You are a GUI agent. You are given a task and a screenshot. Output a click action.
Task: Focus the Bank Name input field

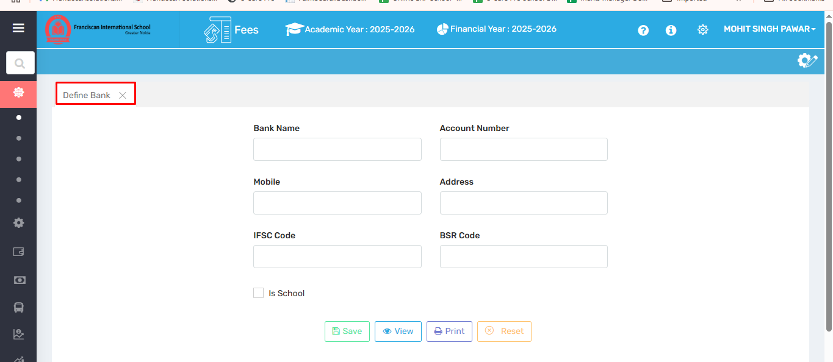click(x=337, y=149)
